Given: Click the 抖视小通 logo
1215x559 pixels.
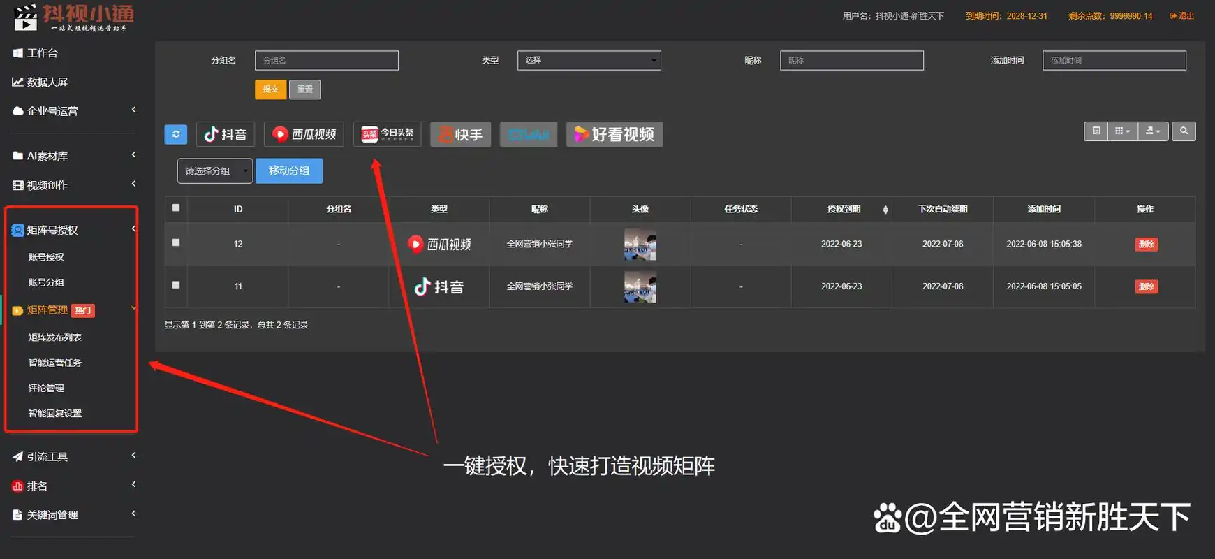Looking at the screenshot, I should point(74,18).
